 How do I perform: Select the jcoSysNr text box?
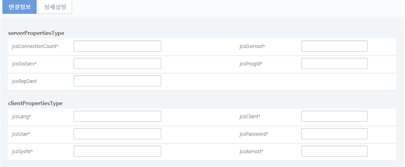tap(117, 151)
